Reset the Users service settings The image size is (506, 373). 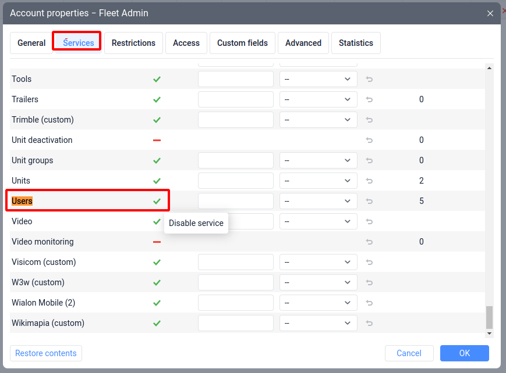(369, 201)
